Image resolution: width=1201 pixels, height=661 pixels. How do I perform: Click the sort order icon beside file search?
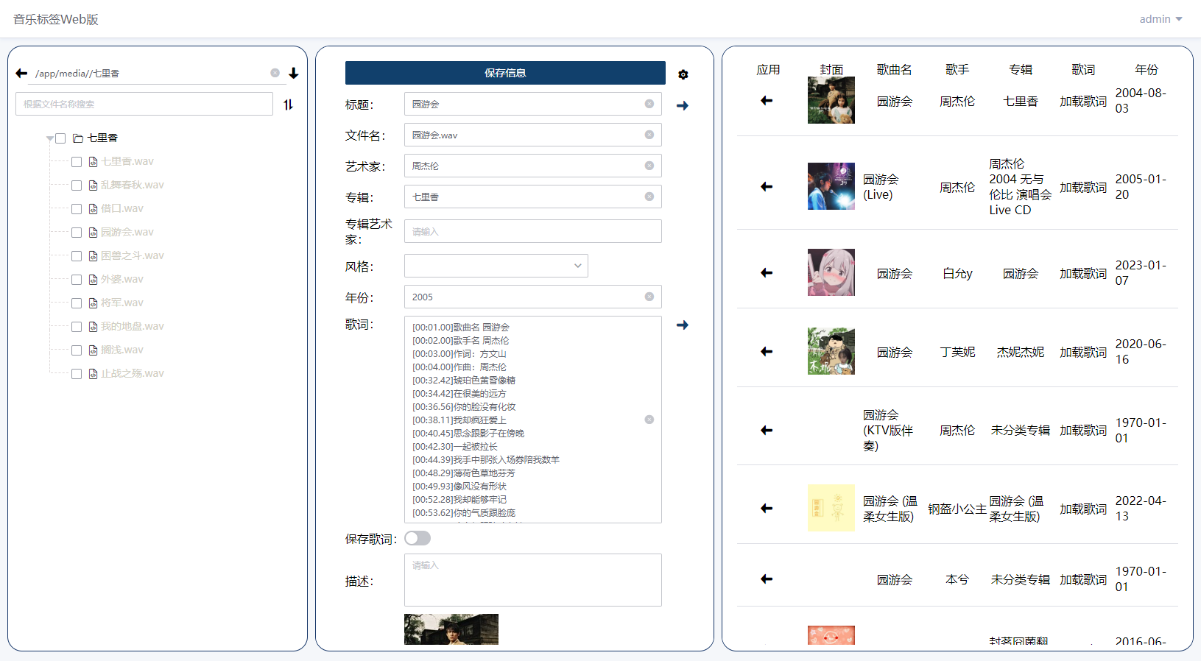[288, 105]
